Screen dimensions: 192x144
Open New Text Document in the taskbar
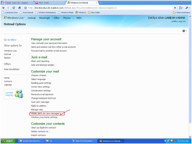pos(84,141)
